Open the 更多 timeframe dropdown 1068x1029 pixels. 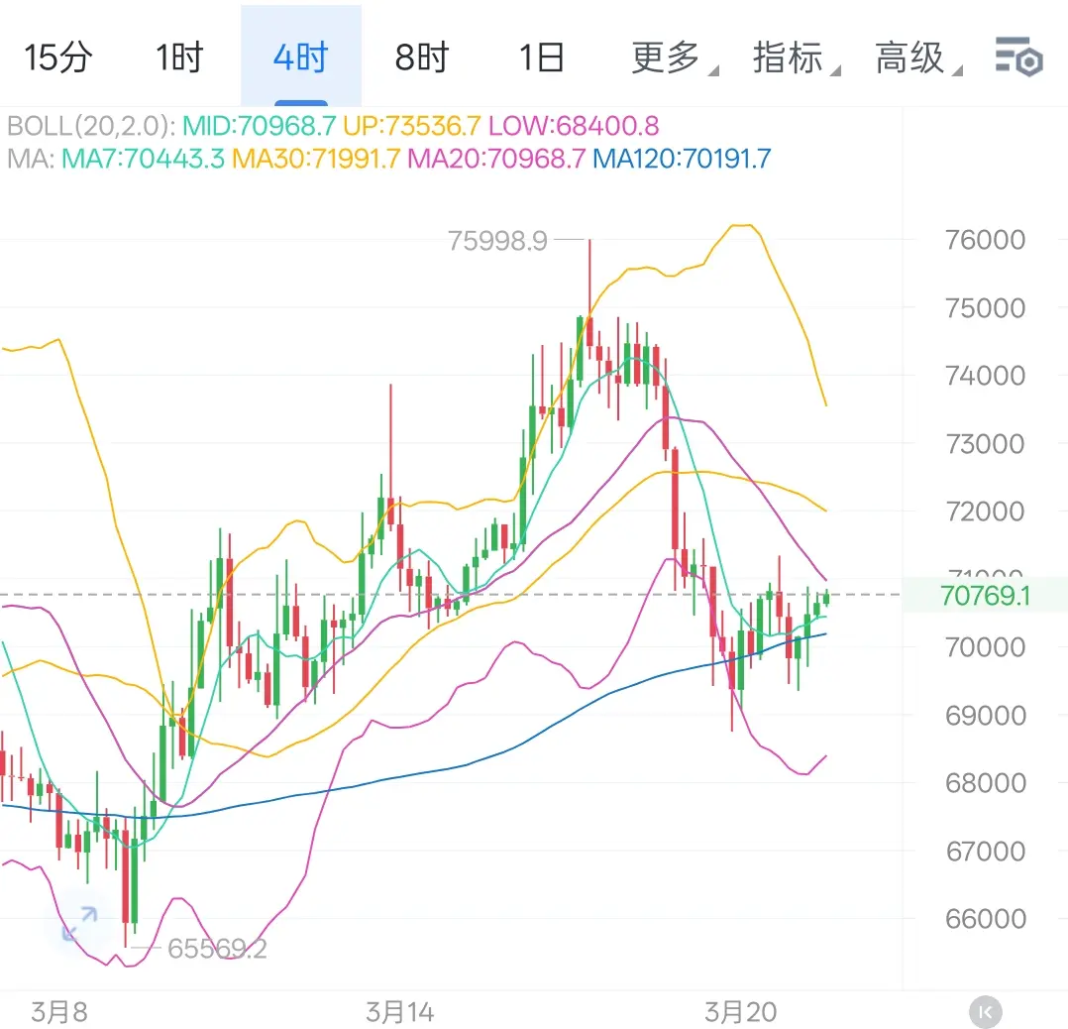tap(674, 57)
